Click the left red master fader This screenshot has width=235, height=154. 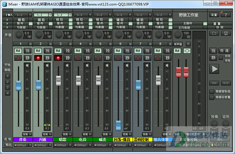coord(178,72)
